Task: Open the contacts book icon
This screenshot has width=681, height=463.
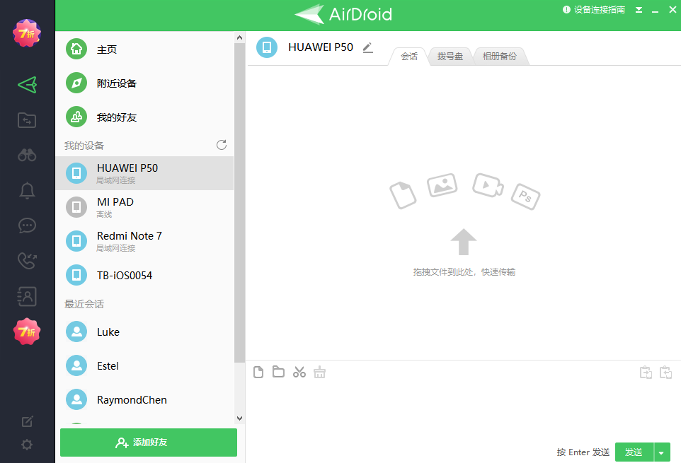Action: pyautogui.click(x=27, y=296)
